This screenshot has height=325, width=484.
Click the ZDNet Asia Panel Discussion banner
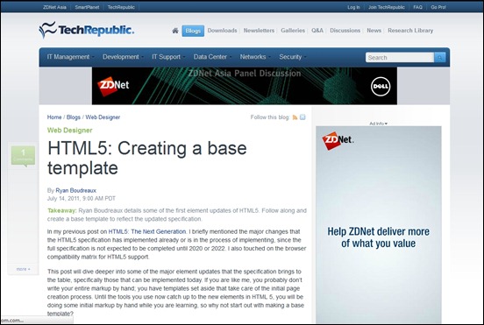pyautogui.click(x=245, y=86)
